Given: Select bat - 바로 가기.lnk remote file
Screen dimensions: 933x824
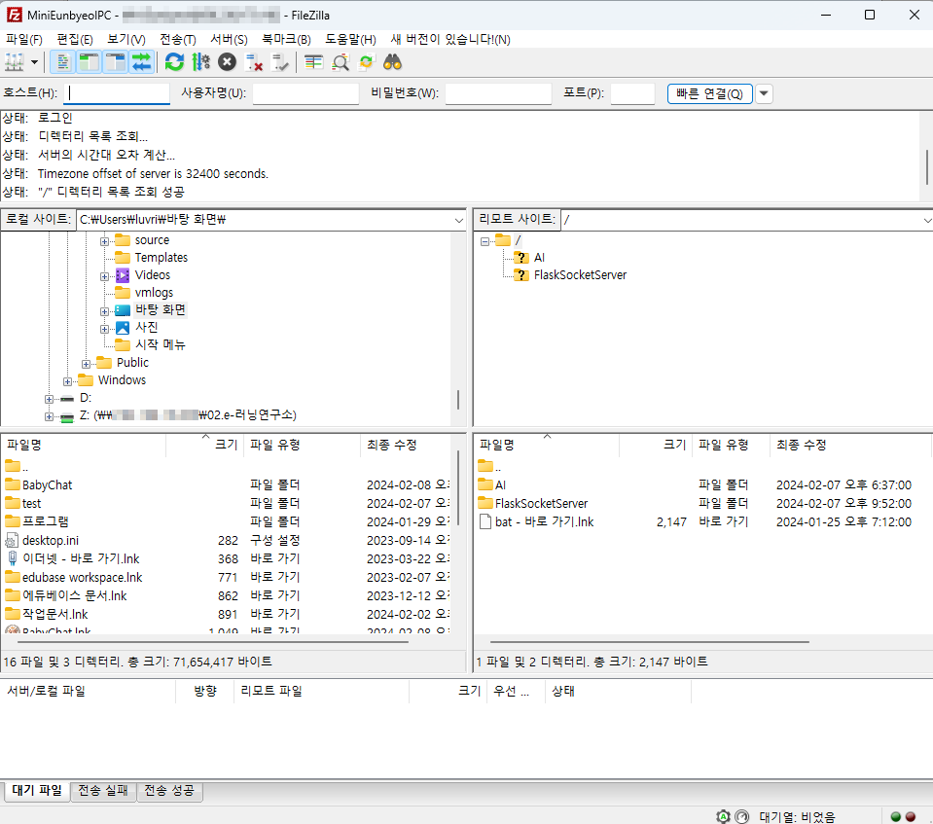Looking at the screenshot, I should (544, 521).
